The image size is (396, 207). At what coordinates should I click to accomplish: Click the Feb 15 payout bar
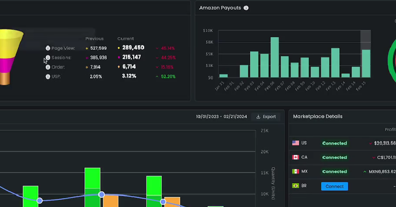tap(366, 64)
